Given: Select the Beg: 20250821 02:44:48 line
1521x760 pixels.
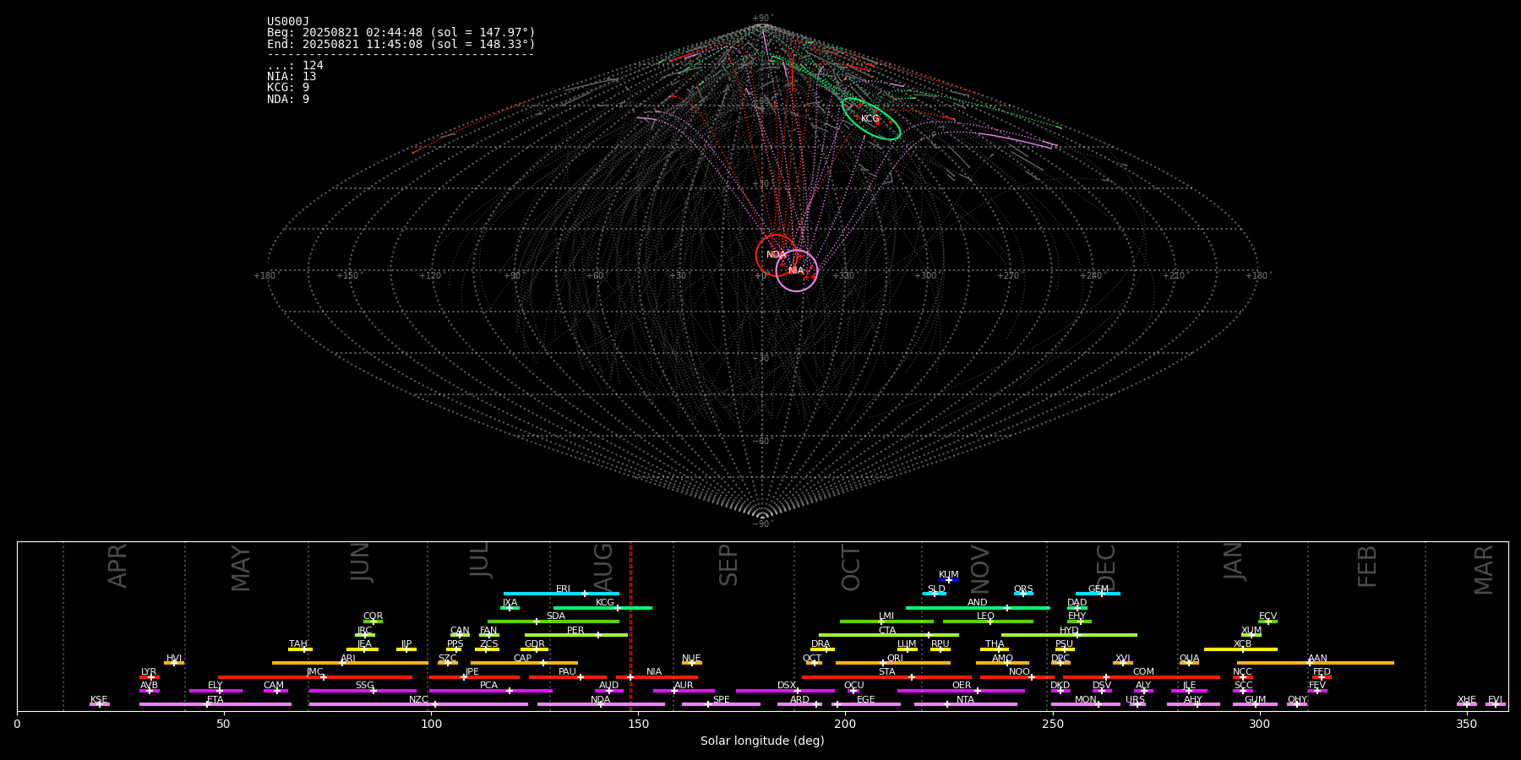Looking at the screenshot, I should (401, 33).
